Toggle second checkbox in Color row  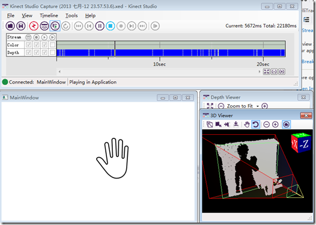click(37, 45)
